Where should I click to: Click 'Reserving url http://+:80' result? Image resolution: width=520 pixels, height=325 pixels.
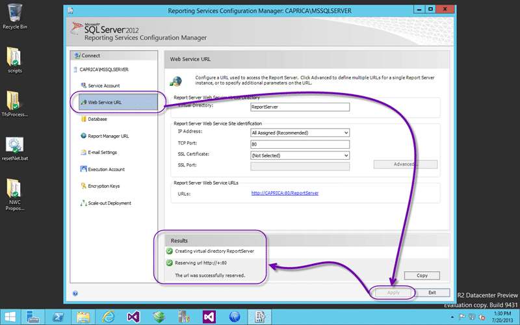click(201, 263)
